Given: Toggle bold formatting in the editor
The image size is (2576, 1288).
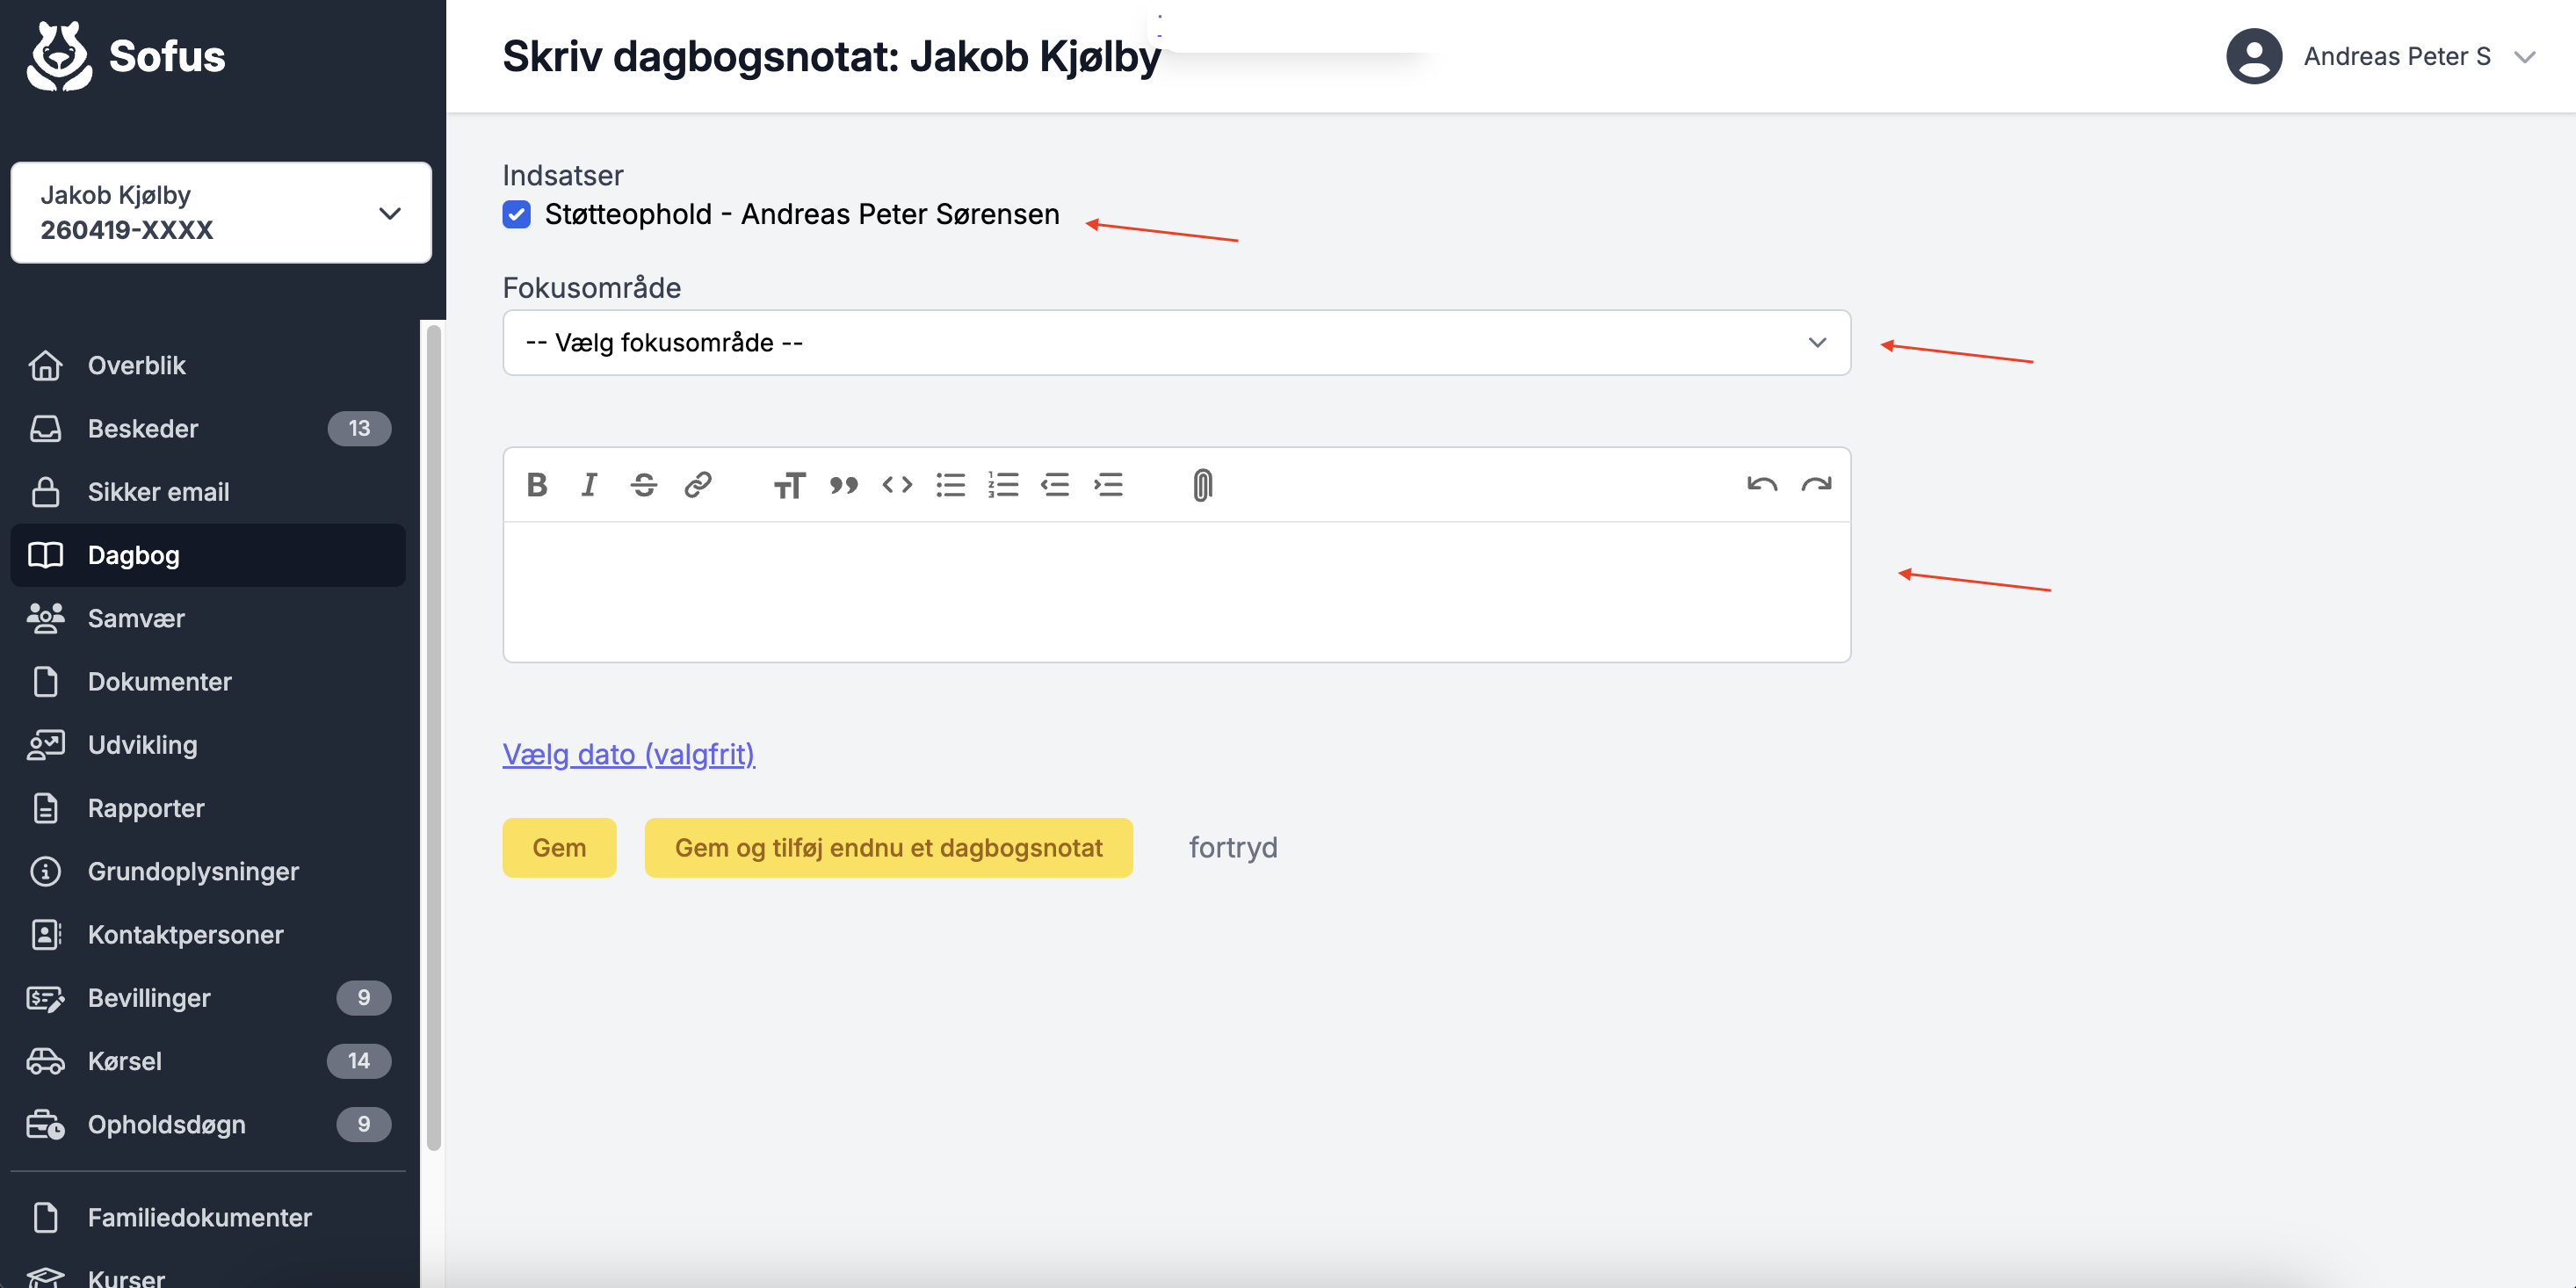Looking at the screenshot, I should [537, 485].
